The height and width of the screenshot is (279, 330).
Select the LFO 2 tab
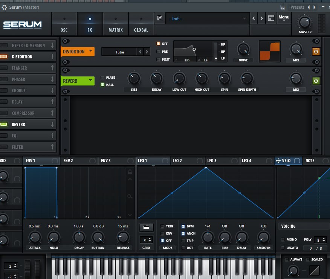[188, 161]
